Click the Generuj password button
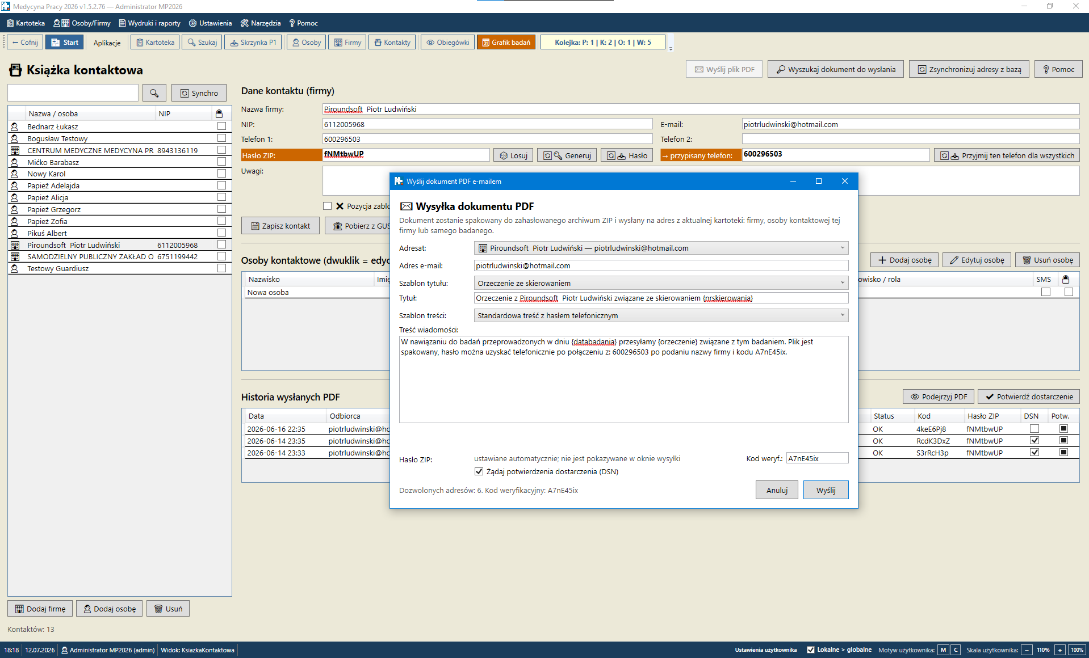 coord(567,155)
